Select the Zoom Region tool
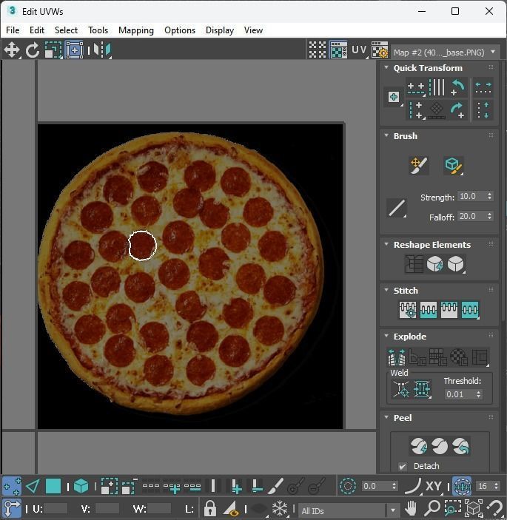 [452, 508]
